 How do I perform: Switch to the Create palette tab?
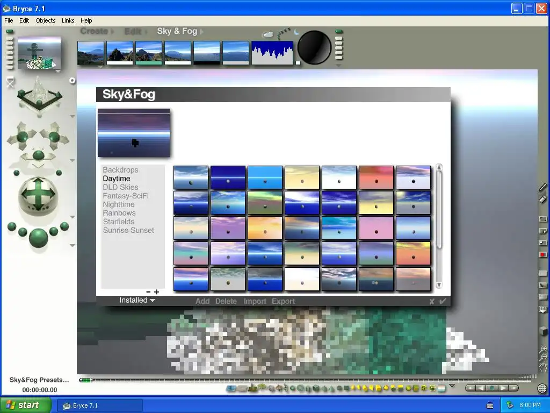pos(94,31)
